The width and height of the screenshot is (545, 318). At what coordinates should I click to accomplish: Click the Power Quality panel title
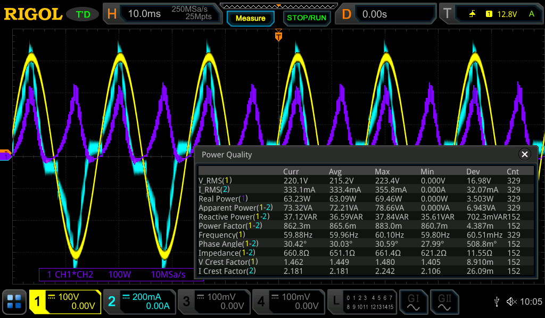227,155
